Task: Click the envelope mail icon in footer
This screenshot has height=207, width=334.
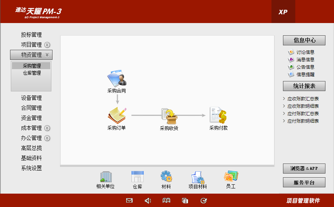Action: click(129, 201)
